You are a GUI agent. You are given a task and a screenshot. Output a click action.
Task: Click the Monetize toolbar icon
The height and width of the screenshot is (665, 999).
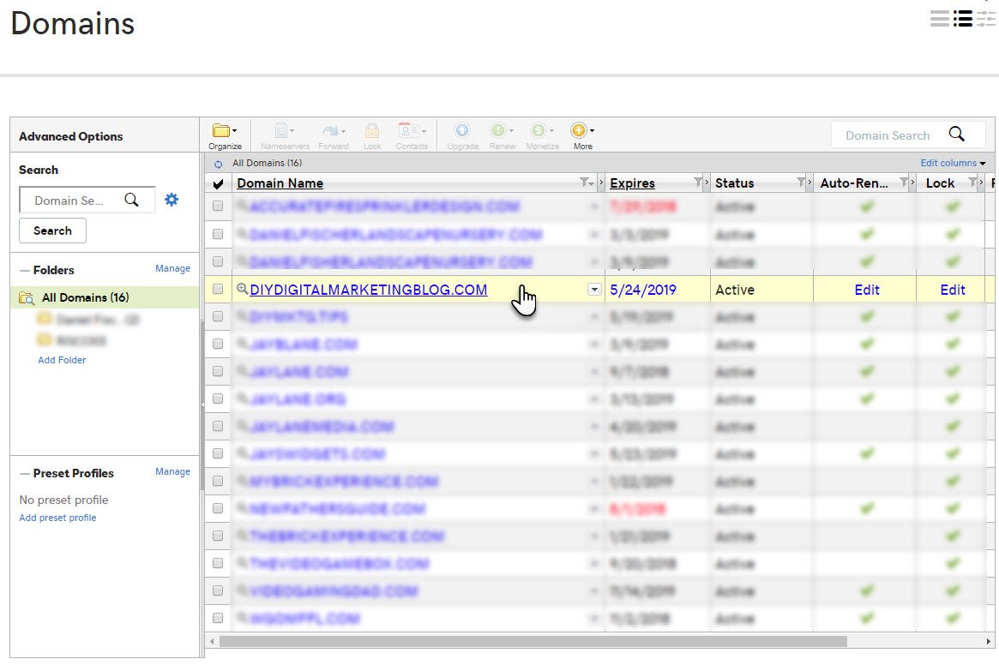(x=542, y=136)
